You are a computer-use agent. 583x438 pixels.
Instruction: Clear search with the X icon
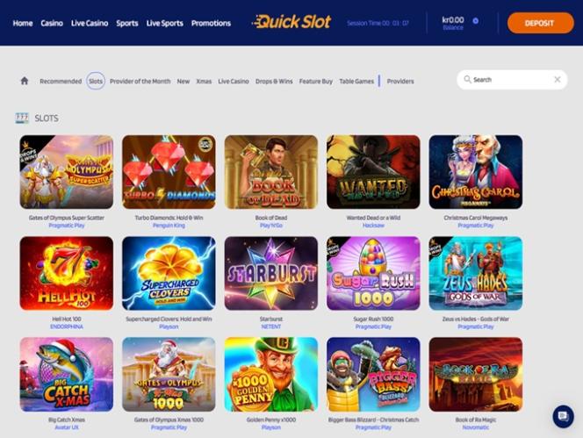[557, 80]
